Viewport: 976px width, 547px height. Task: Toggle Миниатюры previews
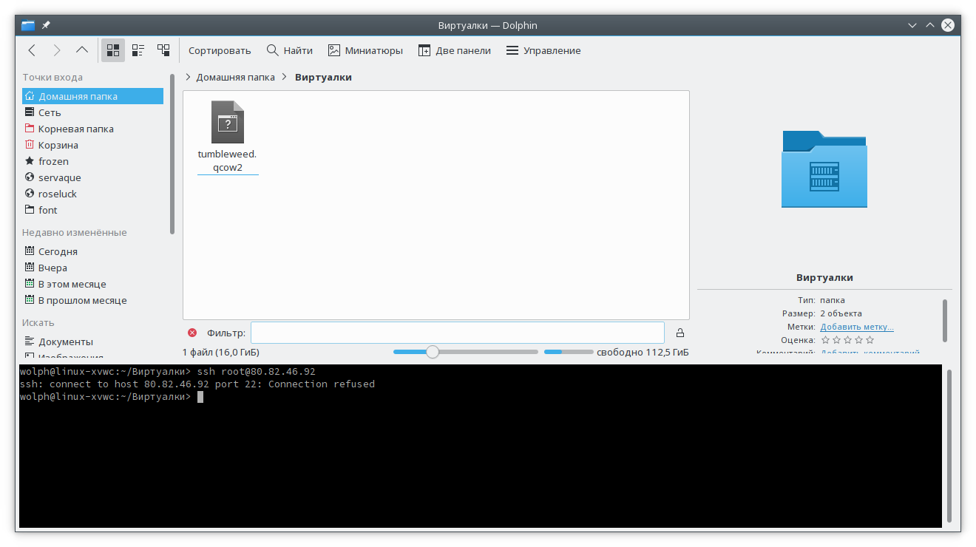click(365, 50)
